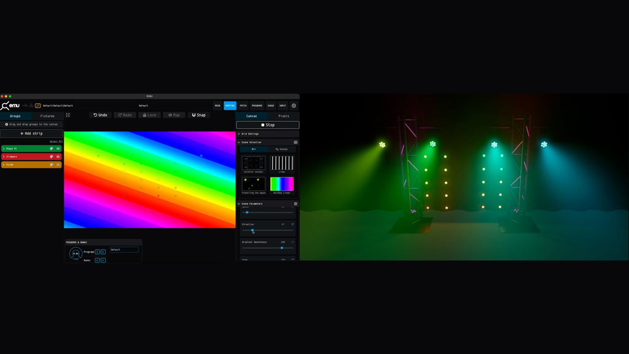
Task: Adjust the Gradient Smoothness slider
Action: pos(281,248)
